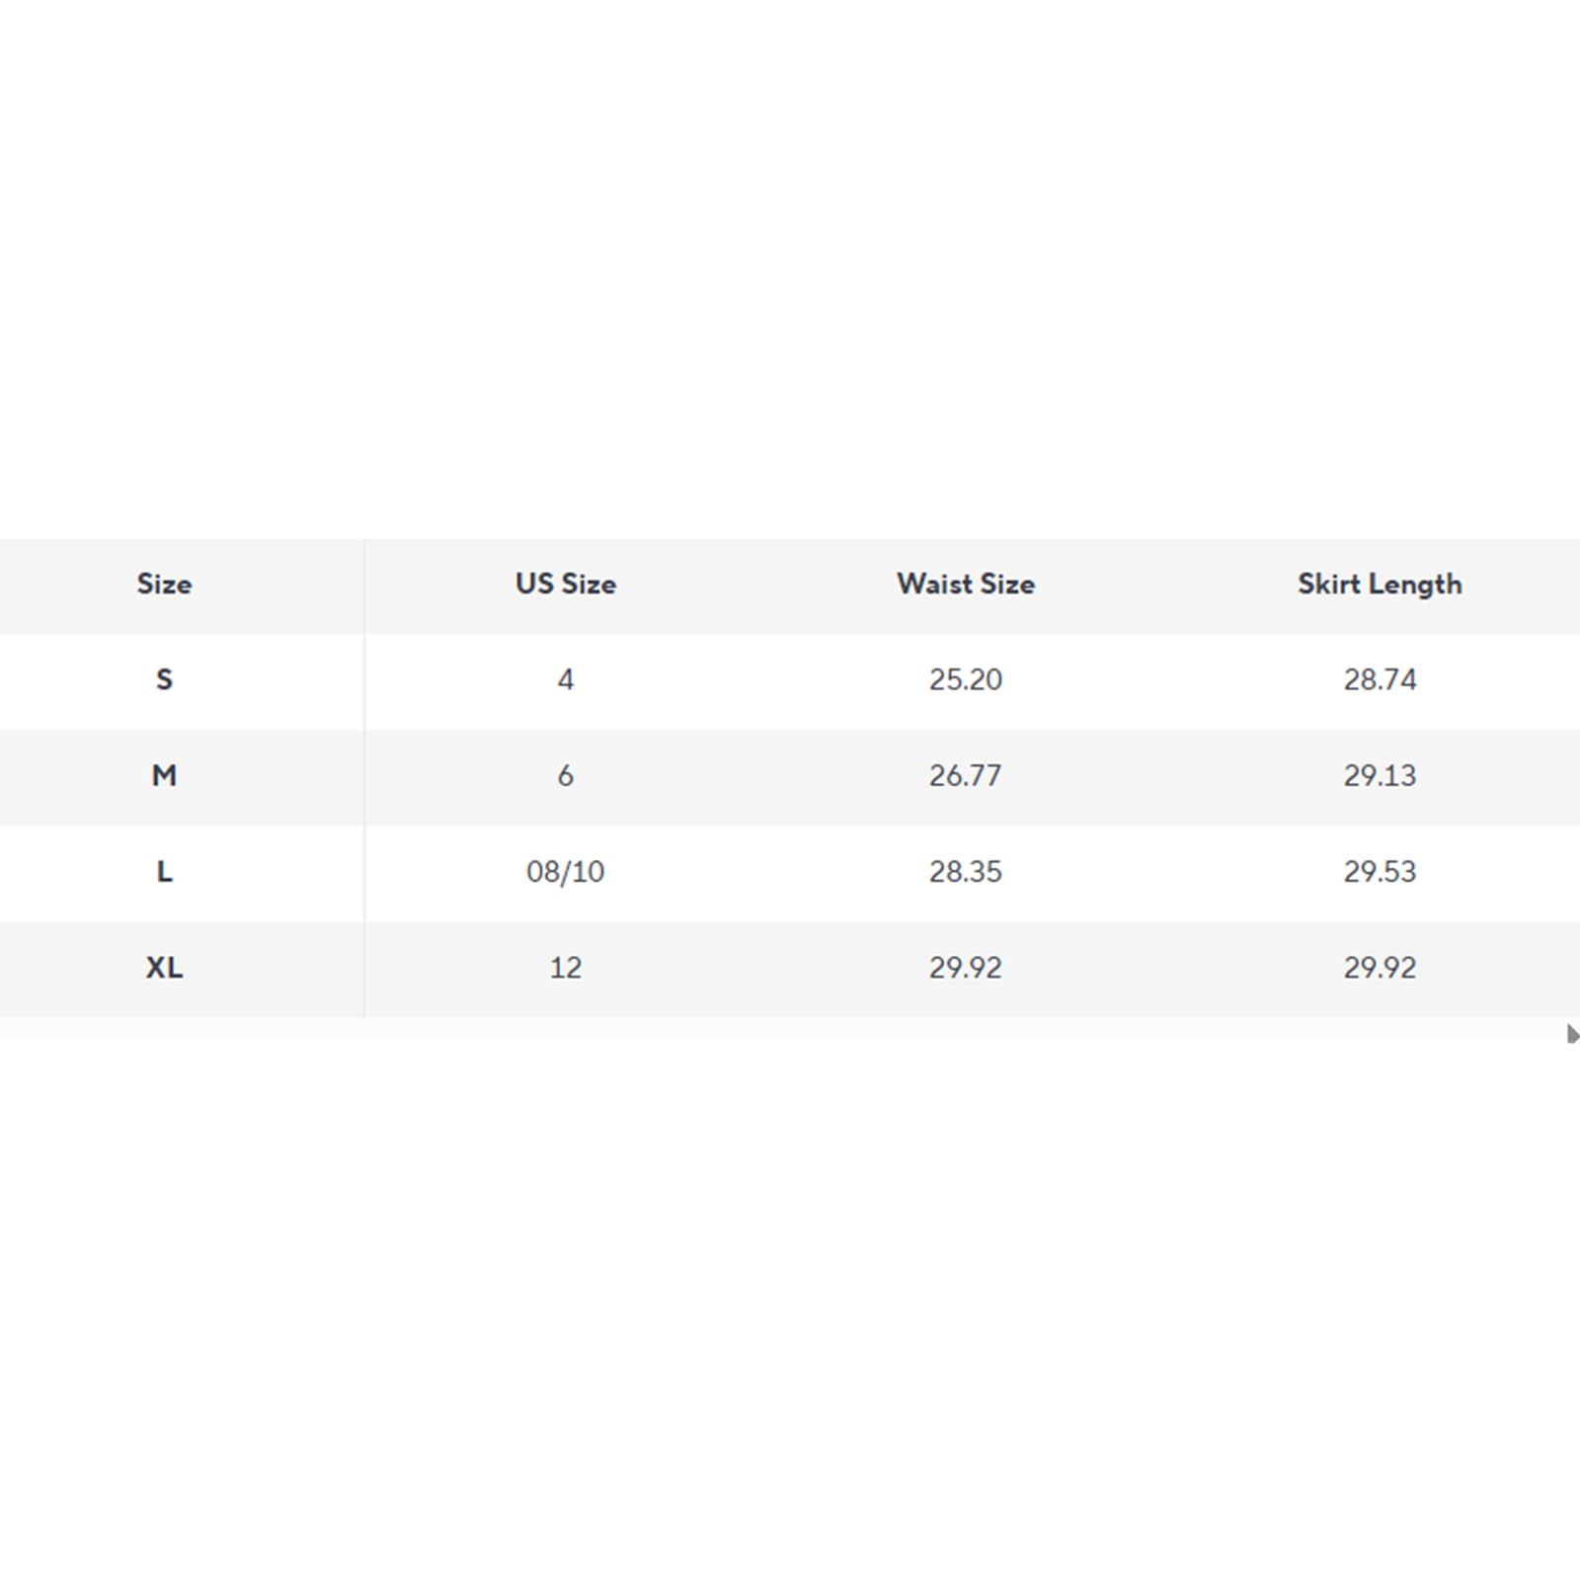Click the Waist Size column header
Image resolution: width=1580 pixels, height=1580 pixels.
point(966,584)
